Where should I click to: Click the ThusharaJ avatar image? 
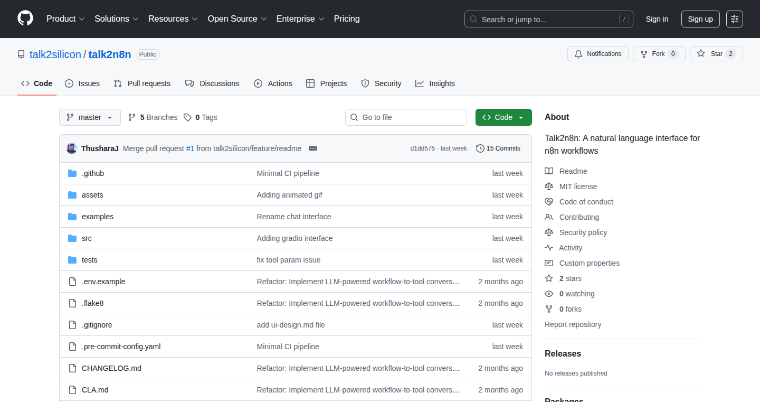72,148
